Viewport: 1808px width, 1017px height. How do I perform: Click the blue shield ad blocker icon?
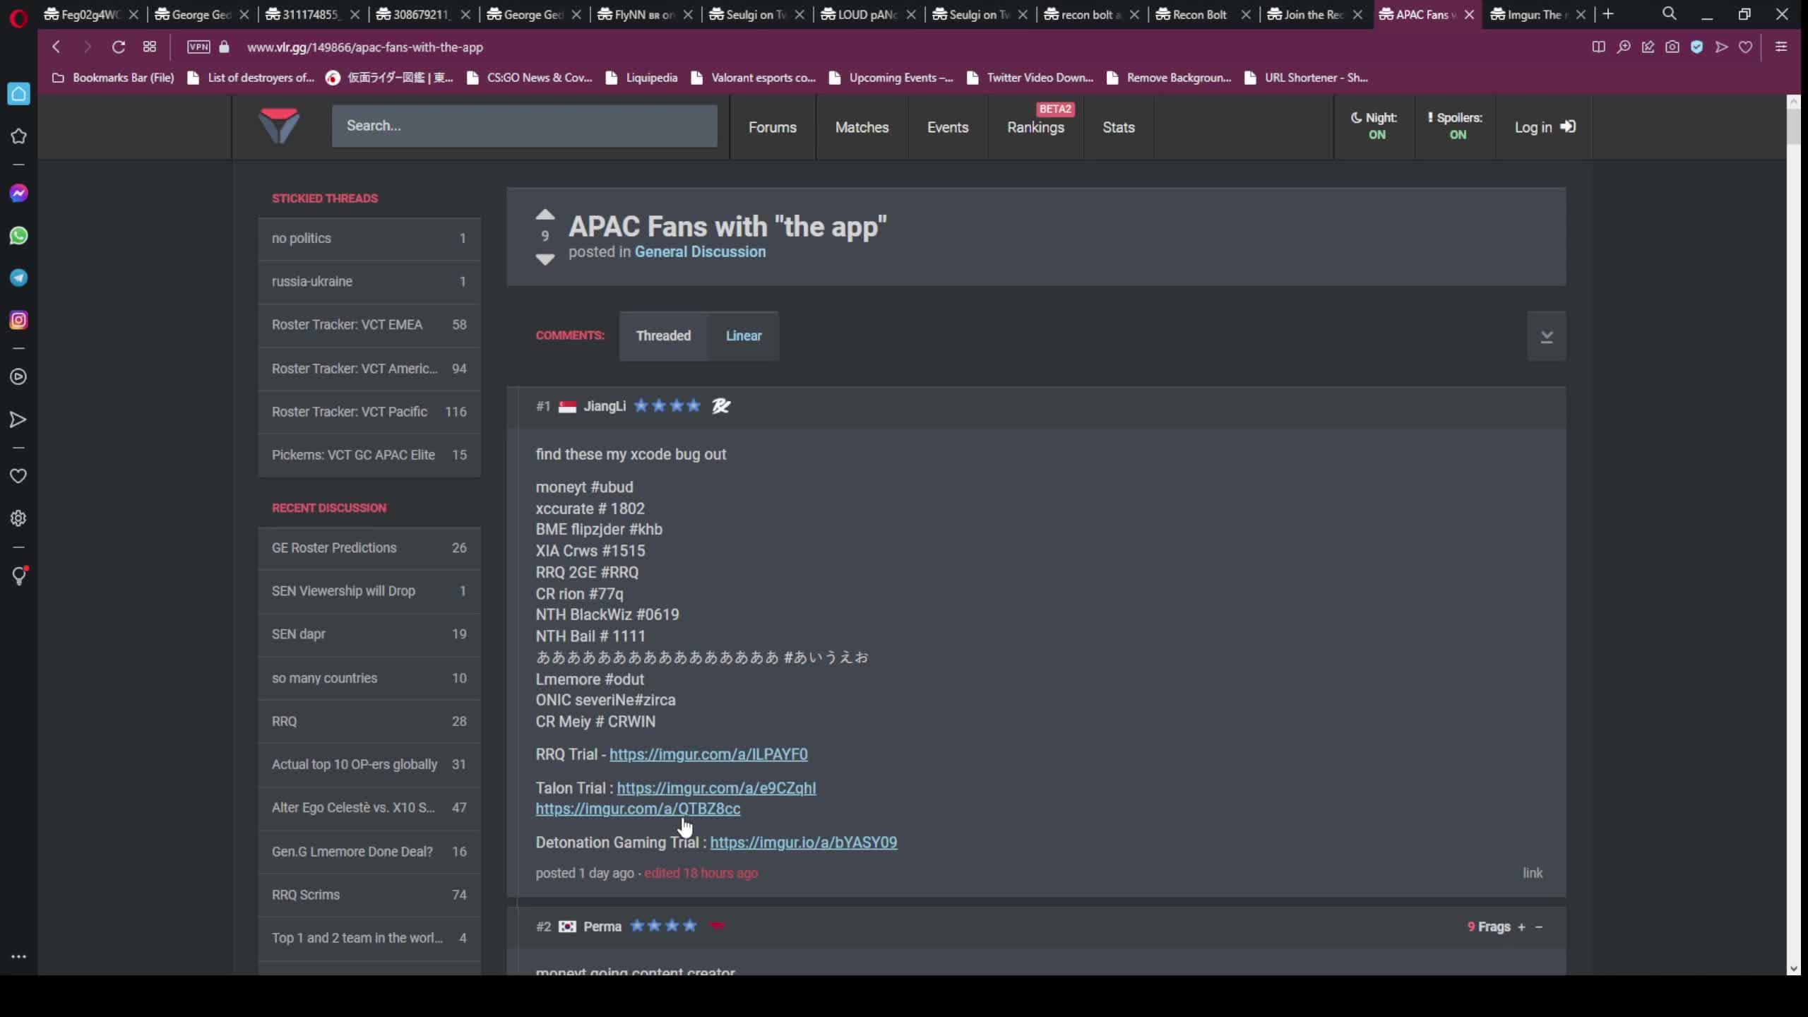[1696, 47]
